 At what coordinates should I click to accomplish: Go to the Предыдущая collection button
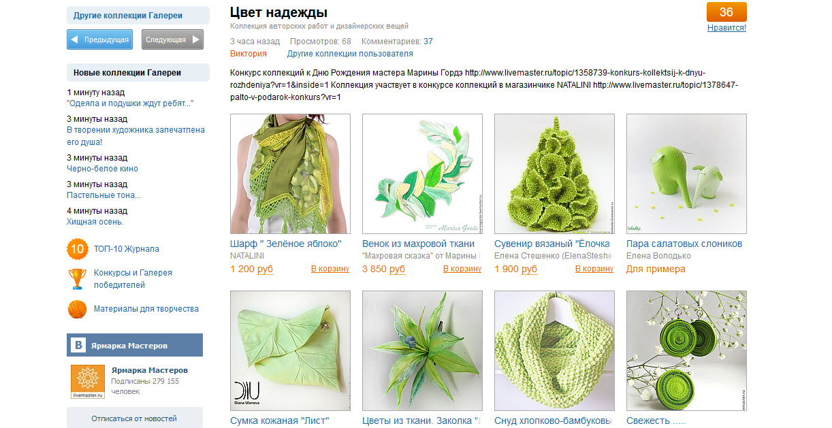tap(101, 39)
